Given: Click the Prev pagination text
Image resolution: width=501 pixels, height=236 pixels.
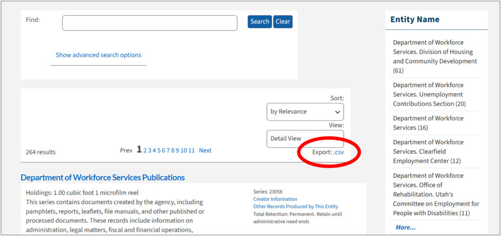Looking at the screenshot, I should click(x=126, y=151).
